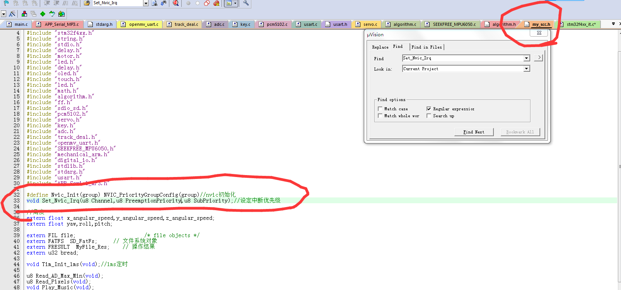Click the target options magic wand icon
621x290 pixels.
point(12,14)
